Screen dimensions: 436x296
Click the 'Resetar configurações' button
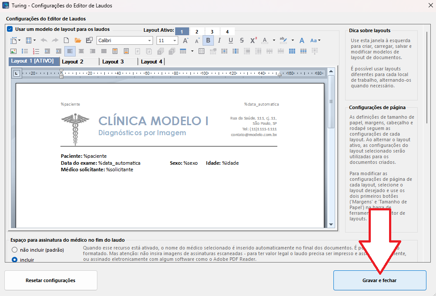[50, 280]
